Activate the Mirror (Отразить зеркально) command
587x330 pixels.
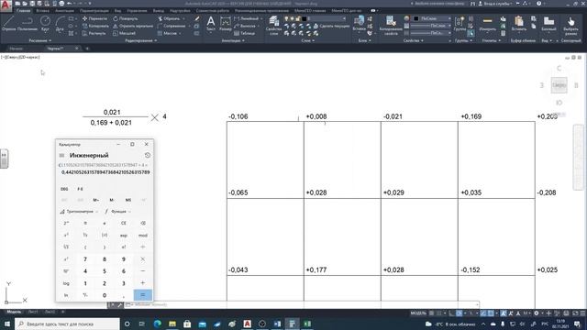point(132,26)
